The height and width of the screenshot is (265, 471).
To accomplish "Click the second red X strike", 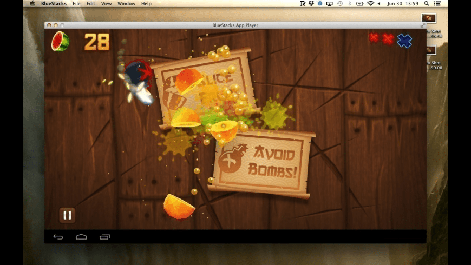I will [x=388, y=39].
